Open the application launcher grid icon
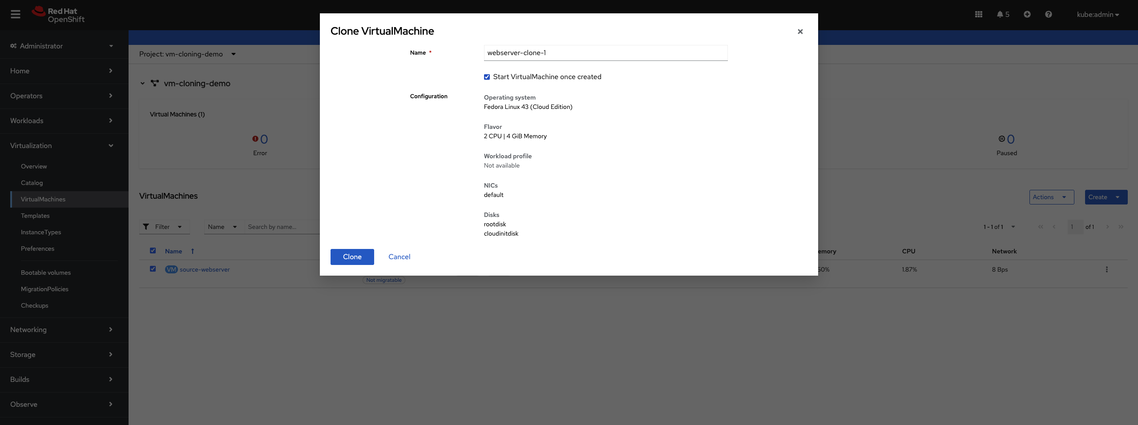 (978, 14)
